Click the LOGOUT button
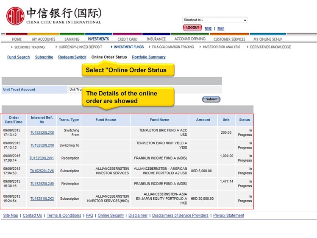Viewport: 317px width, 238px height. [192, 28]
